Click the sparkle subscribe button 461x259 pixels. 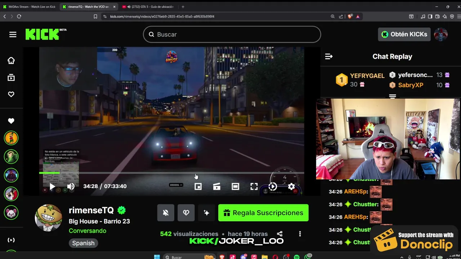point(206,213)
